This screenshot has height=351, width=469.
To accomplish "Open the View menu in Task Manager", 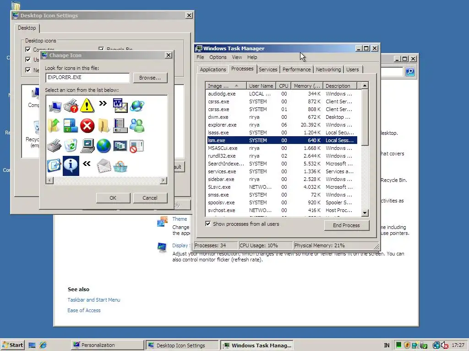I will pos(237,57).
